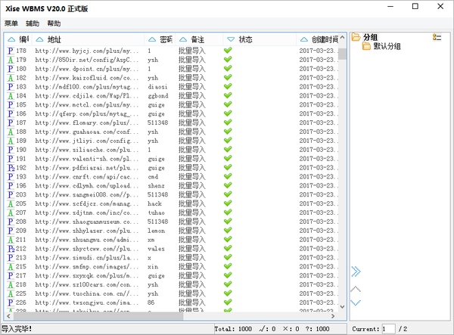The image size is (454, 335).
Task: Click the horizontal scrollbar right arrow
Action: (333, 316)
